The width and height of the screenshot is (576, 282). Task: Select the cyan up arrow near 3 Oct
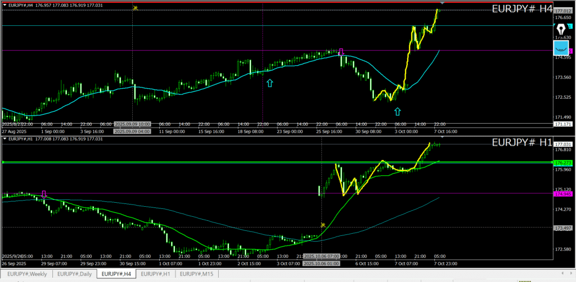[x=397, y=111]
